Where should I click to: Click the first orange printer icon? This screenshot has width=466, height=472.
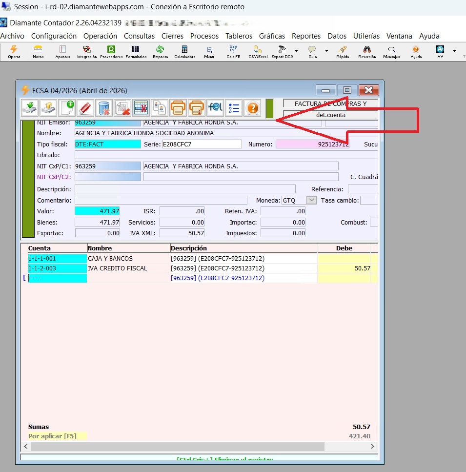[178, 107]
